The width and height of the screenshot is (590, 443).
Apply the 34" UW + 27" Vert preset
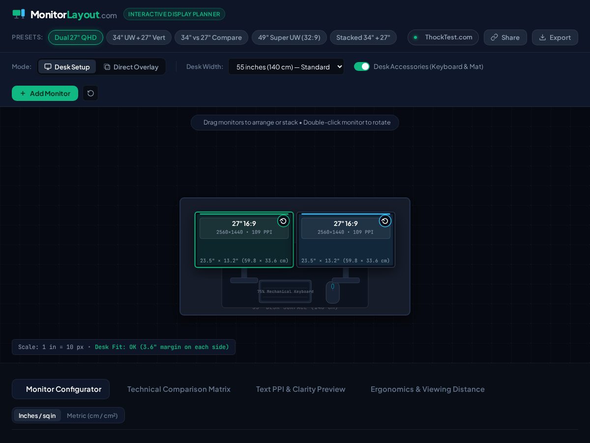coord(139,37)
